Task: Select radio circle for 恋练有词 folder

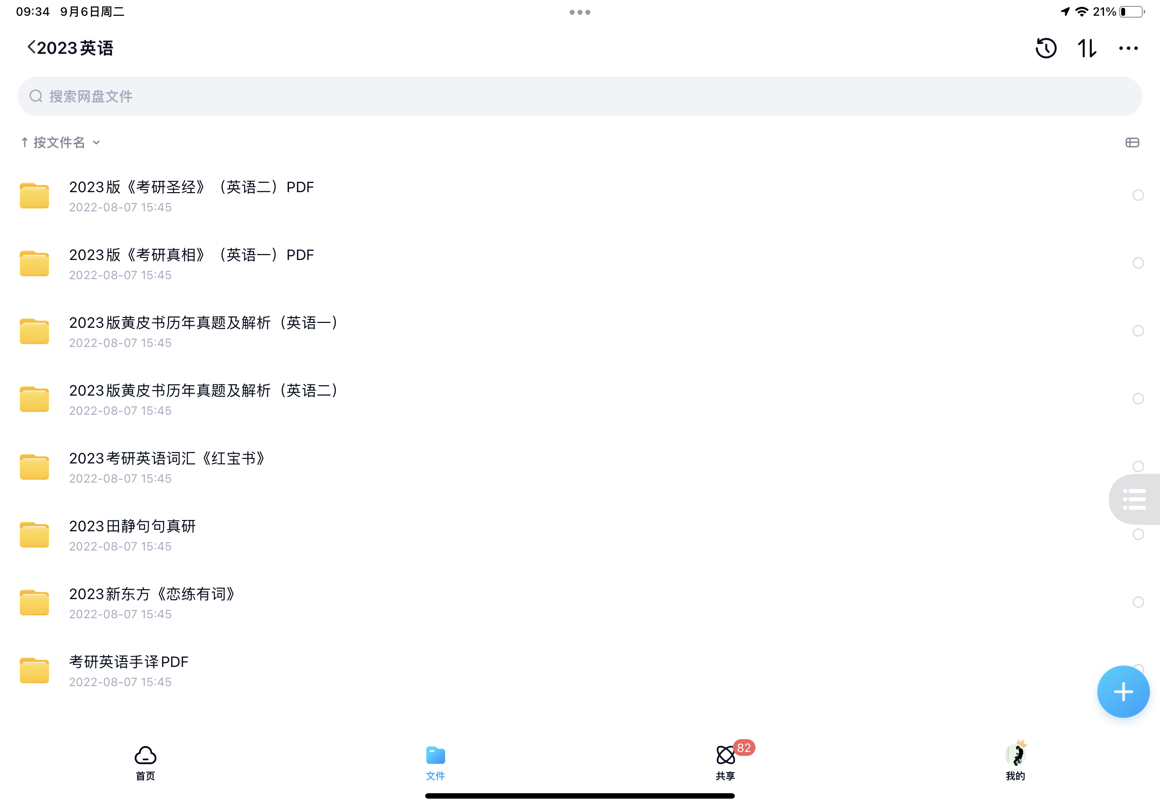Action: [1138, 602]
